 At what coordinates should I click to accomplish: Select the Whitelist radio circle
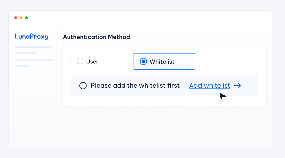tap(143, 61)
